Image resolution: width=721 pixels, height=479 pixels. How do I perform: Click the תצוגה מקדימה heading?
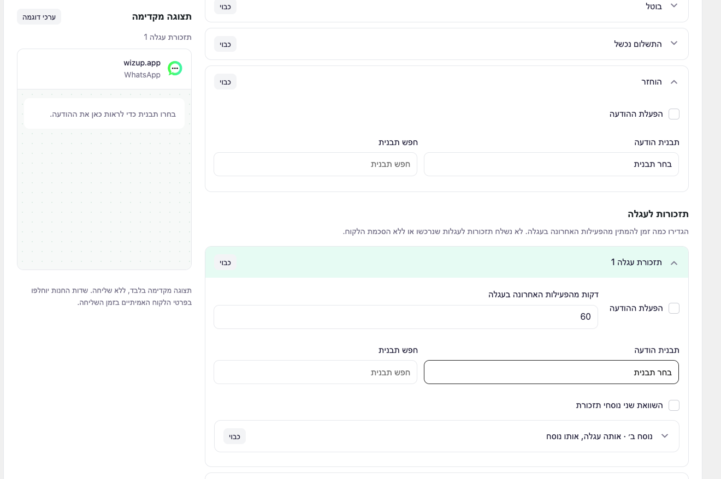[162, 16]
